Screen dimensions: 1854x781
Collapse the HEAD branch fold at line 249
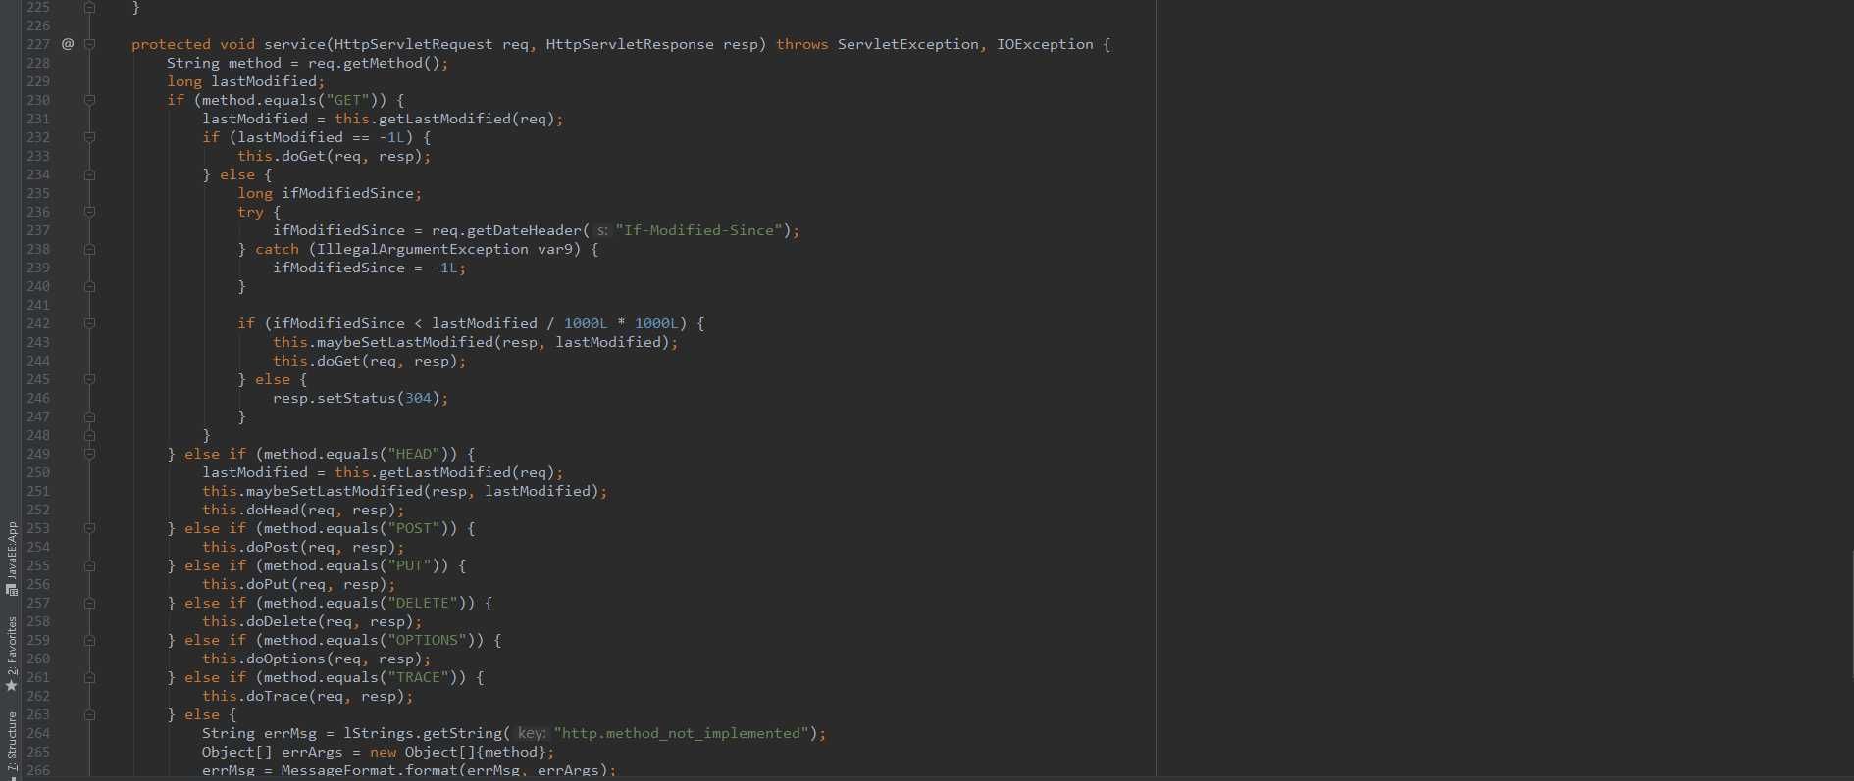89,454
